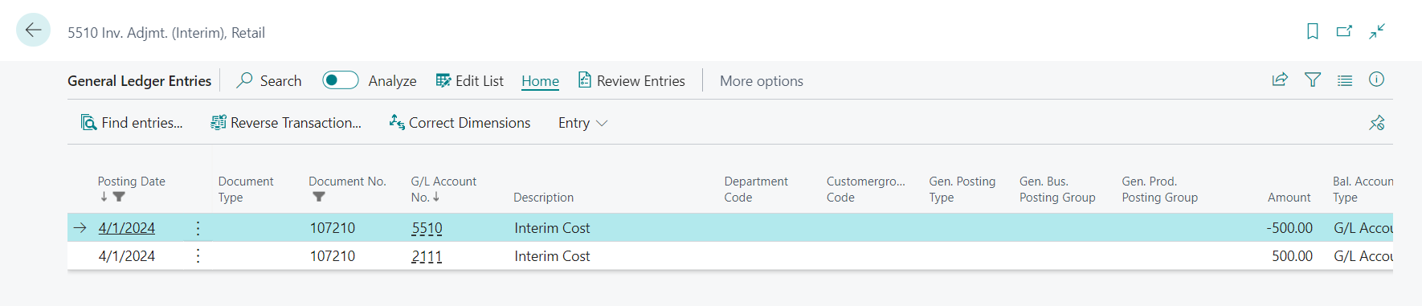Click Posting Date filter funnel icon
Image resolution: width=1422 pixels, height=306 pixels.
[119, 197]
